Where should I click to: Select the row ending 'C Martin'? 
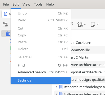[88, 57]
